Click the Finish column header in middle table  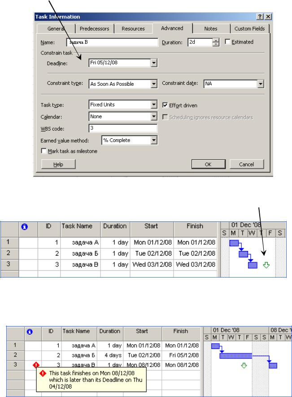(196, 229)
